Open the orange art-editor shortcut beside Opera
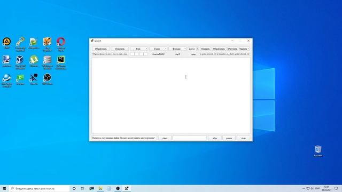Screen dimensions: 342x192 point(48,44)
